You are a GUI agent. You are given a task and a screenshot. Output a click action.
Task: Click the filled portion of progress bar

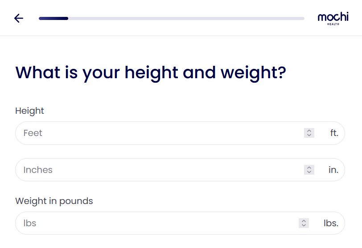(x=53, y=18)
